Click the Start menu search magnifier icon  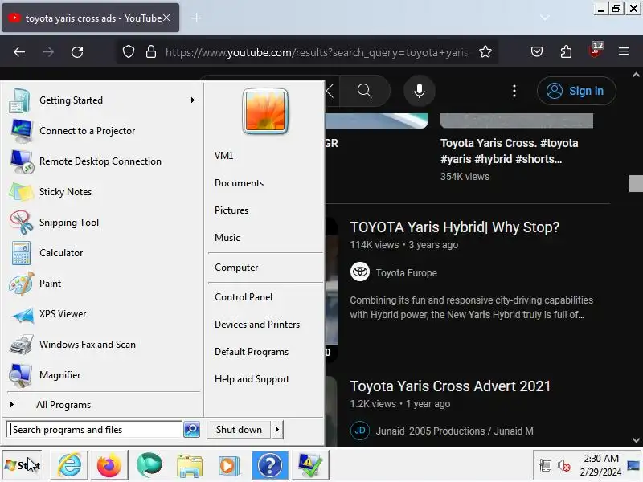point(191,430)
